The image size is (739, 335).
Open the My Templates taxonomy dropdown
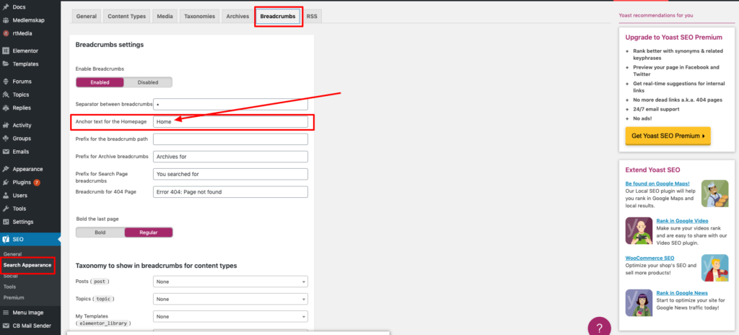tap(230, 317)
